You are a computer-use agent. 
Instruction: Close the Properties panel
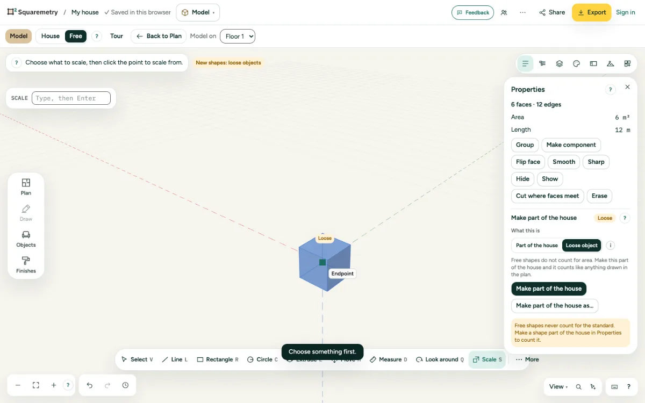(x=627, y=87)
